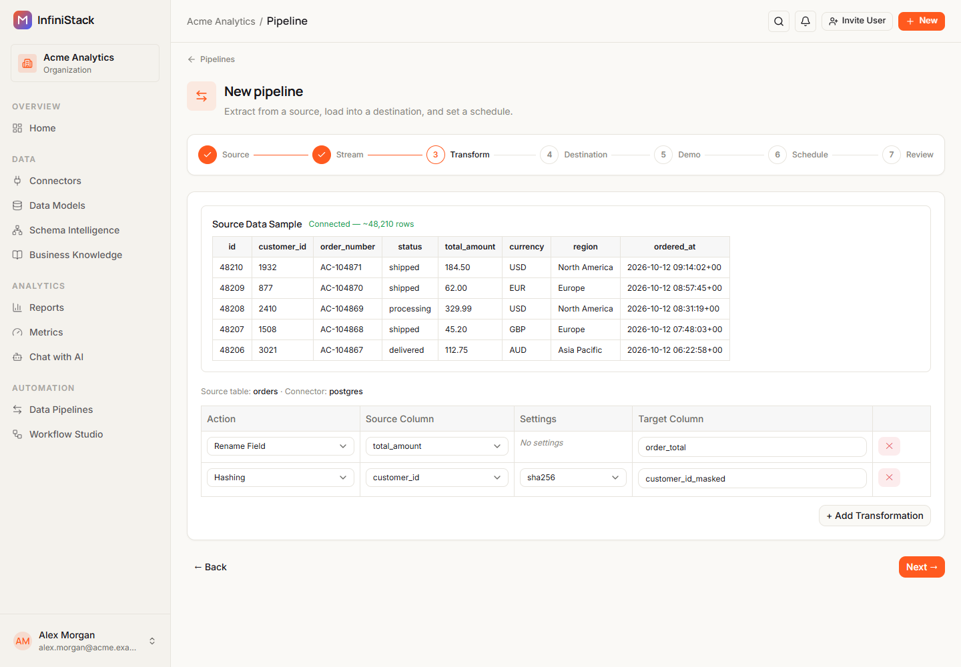The height and width of the screenshot is (667, 961).
Task: Jump to the Destination step
Action: pos(574,155)
